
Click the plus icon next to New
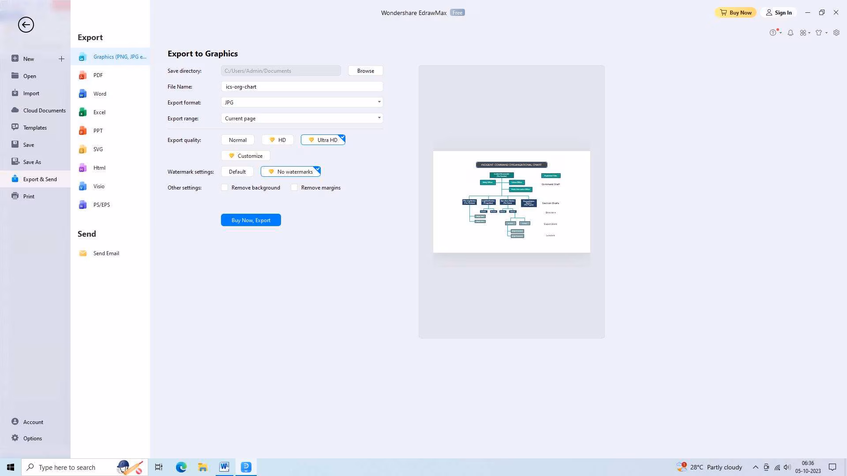(x=61, y=59)
